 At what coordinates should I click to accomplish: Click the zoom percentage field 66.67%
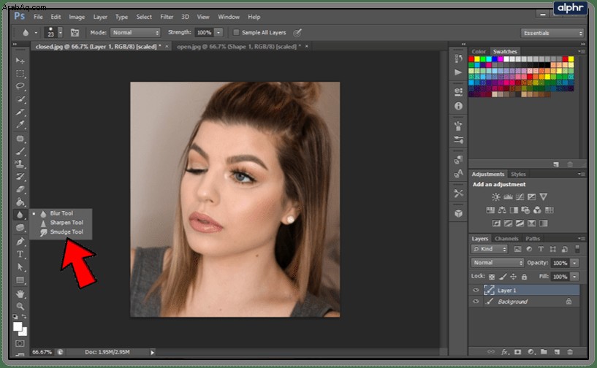pyautogui.click(x=42, y=352)
